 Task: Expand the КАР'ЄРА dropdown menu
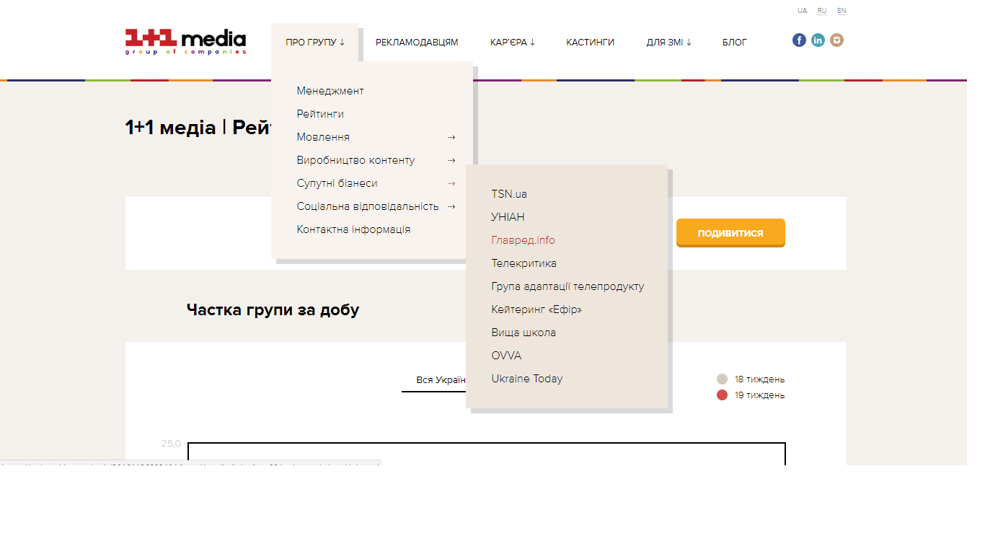[512, 43]
